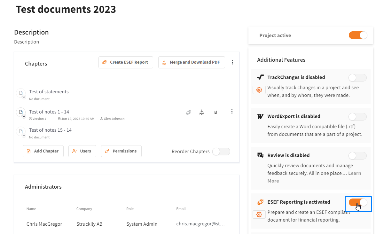Click the Test documents 2023 page title
The height and width of the screenshot is (234, 376).
coord(66,9)
